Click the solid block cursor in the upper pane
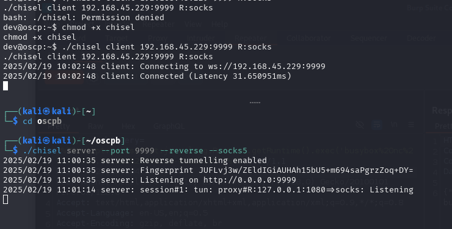Viewport: 452px width, 229px height. [5, 86]
